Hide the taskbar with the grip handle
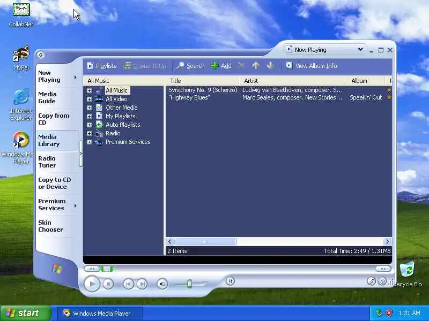The height and width of the screenshot is (321, 429). 81,154
